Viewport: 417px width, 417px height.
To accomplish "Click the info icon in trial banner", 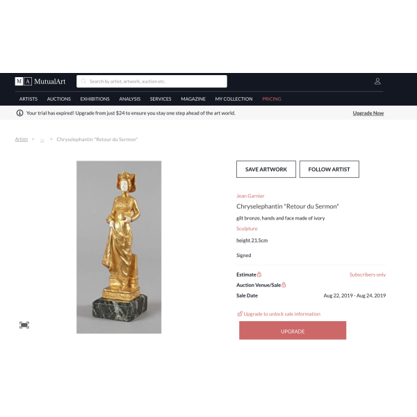I will click(19, 113).
